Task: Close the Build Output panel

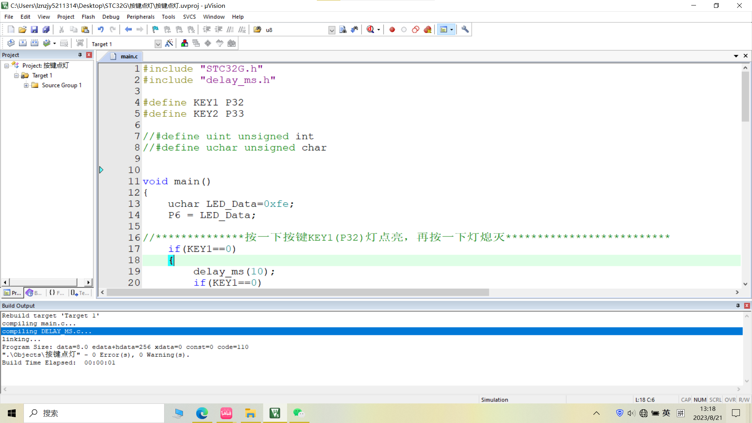Action: (x=747, y=305)
